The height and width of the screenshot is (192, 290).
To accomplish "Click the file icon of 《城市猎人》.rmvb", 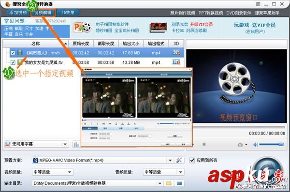I will pyautogui.click(x=20, y=53).
